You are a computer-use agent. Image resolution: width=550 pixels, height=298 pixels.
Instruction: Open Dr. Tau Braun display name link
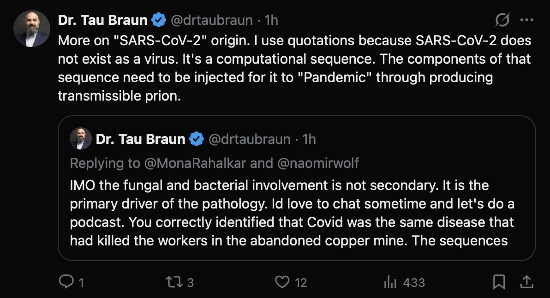(103, 20)
